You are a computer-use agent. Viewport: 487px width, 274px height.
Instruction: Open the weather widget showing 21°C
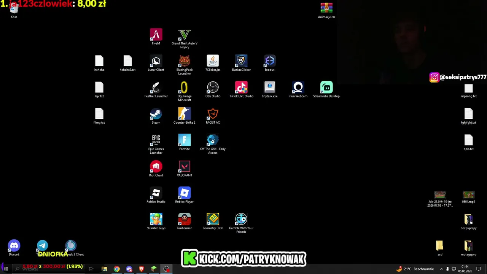415,269
